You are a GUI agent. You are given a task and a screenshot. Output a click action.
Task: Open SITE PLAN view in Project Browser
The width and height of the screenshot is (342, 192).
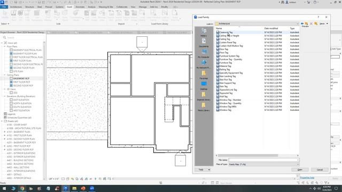(18, 71)
